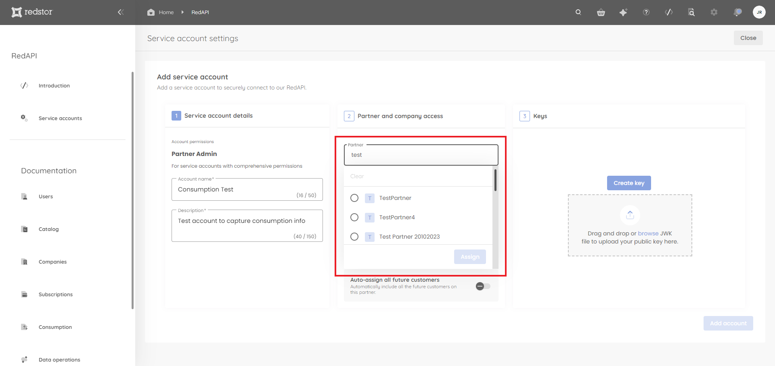Open the help question mark icon

pyautogui.click(x=646, y=12)
